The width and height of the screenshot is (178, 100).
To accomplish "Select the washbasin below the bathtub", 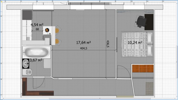I will [x=26, y=64].
